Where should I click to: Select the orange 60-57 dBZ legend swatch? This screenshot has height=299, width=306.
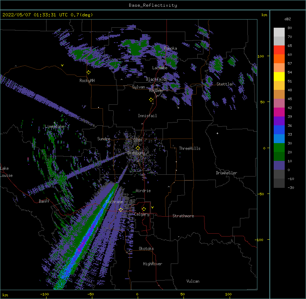click(x=279, y=59)
